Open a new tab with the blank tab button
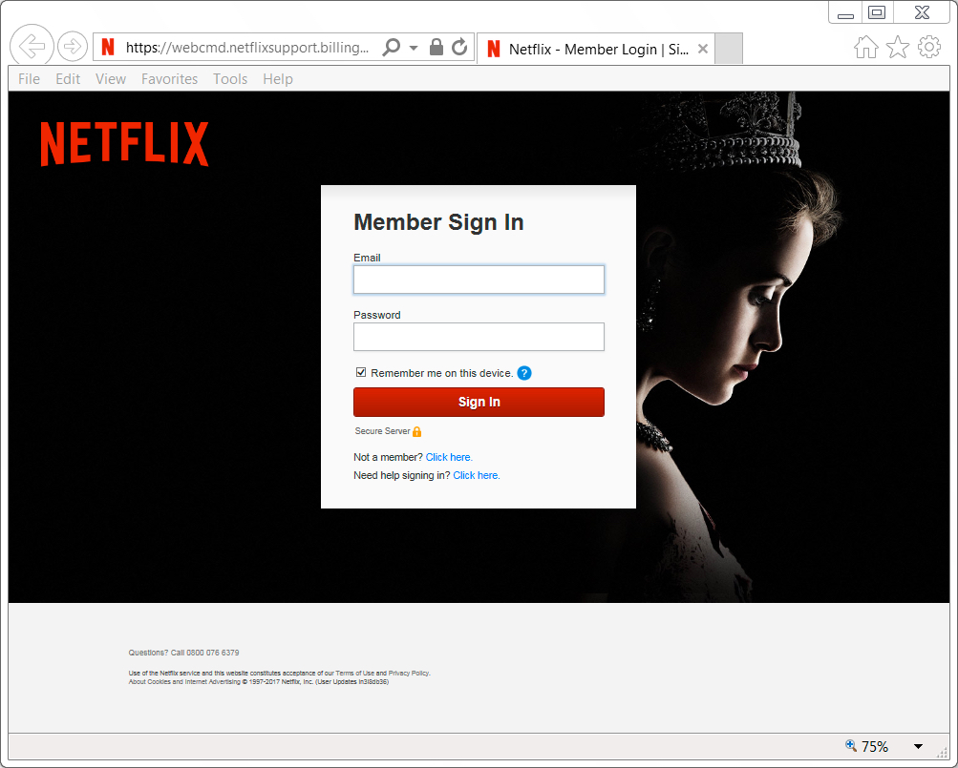Viewport: 958px width, 768px height. click(728, 49)
